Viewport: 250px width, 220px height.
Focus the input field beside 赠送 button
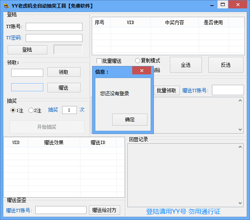27,87
